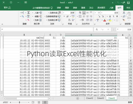Image resolution: width=133 pixels, height=104 pixels.
Task: Open the Format as Table menu
Action: 52,16
